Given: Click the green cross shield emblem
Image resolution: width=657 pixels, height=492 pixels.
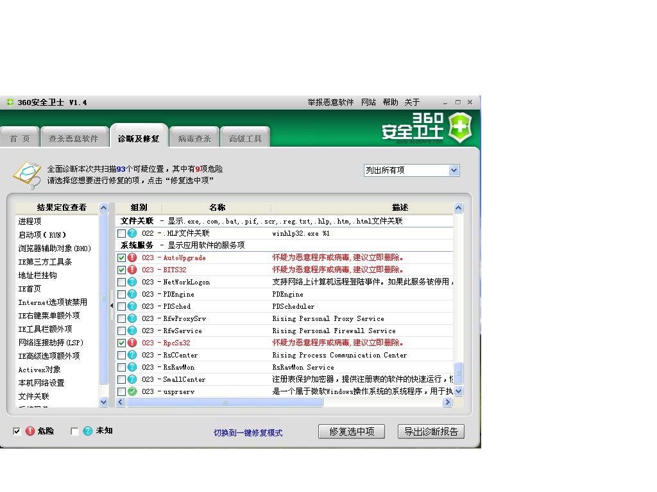Looking at the screenshot, I should click(460, 127).
